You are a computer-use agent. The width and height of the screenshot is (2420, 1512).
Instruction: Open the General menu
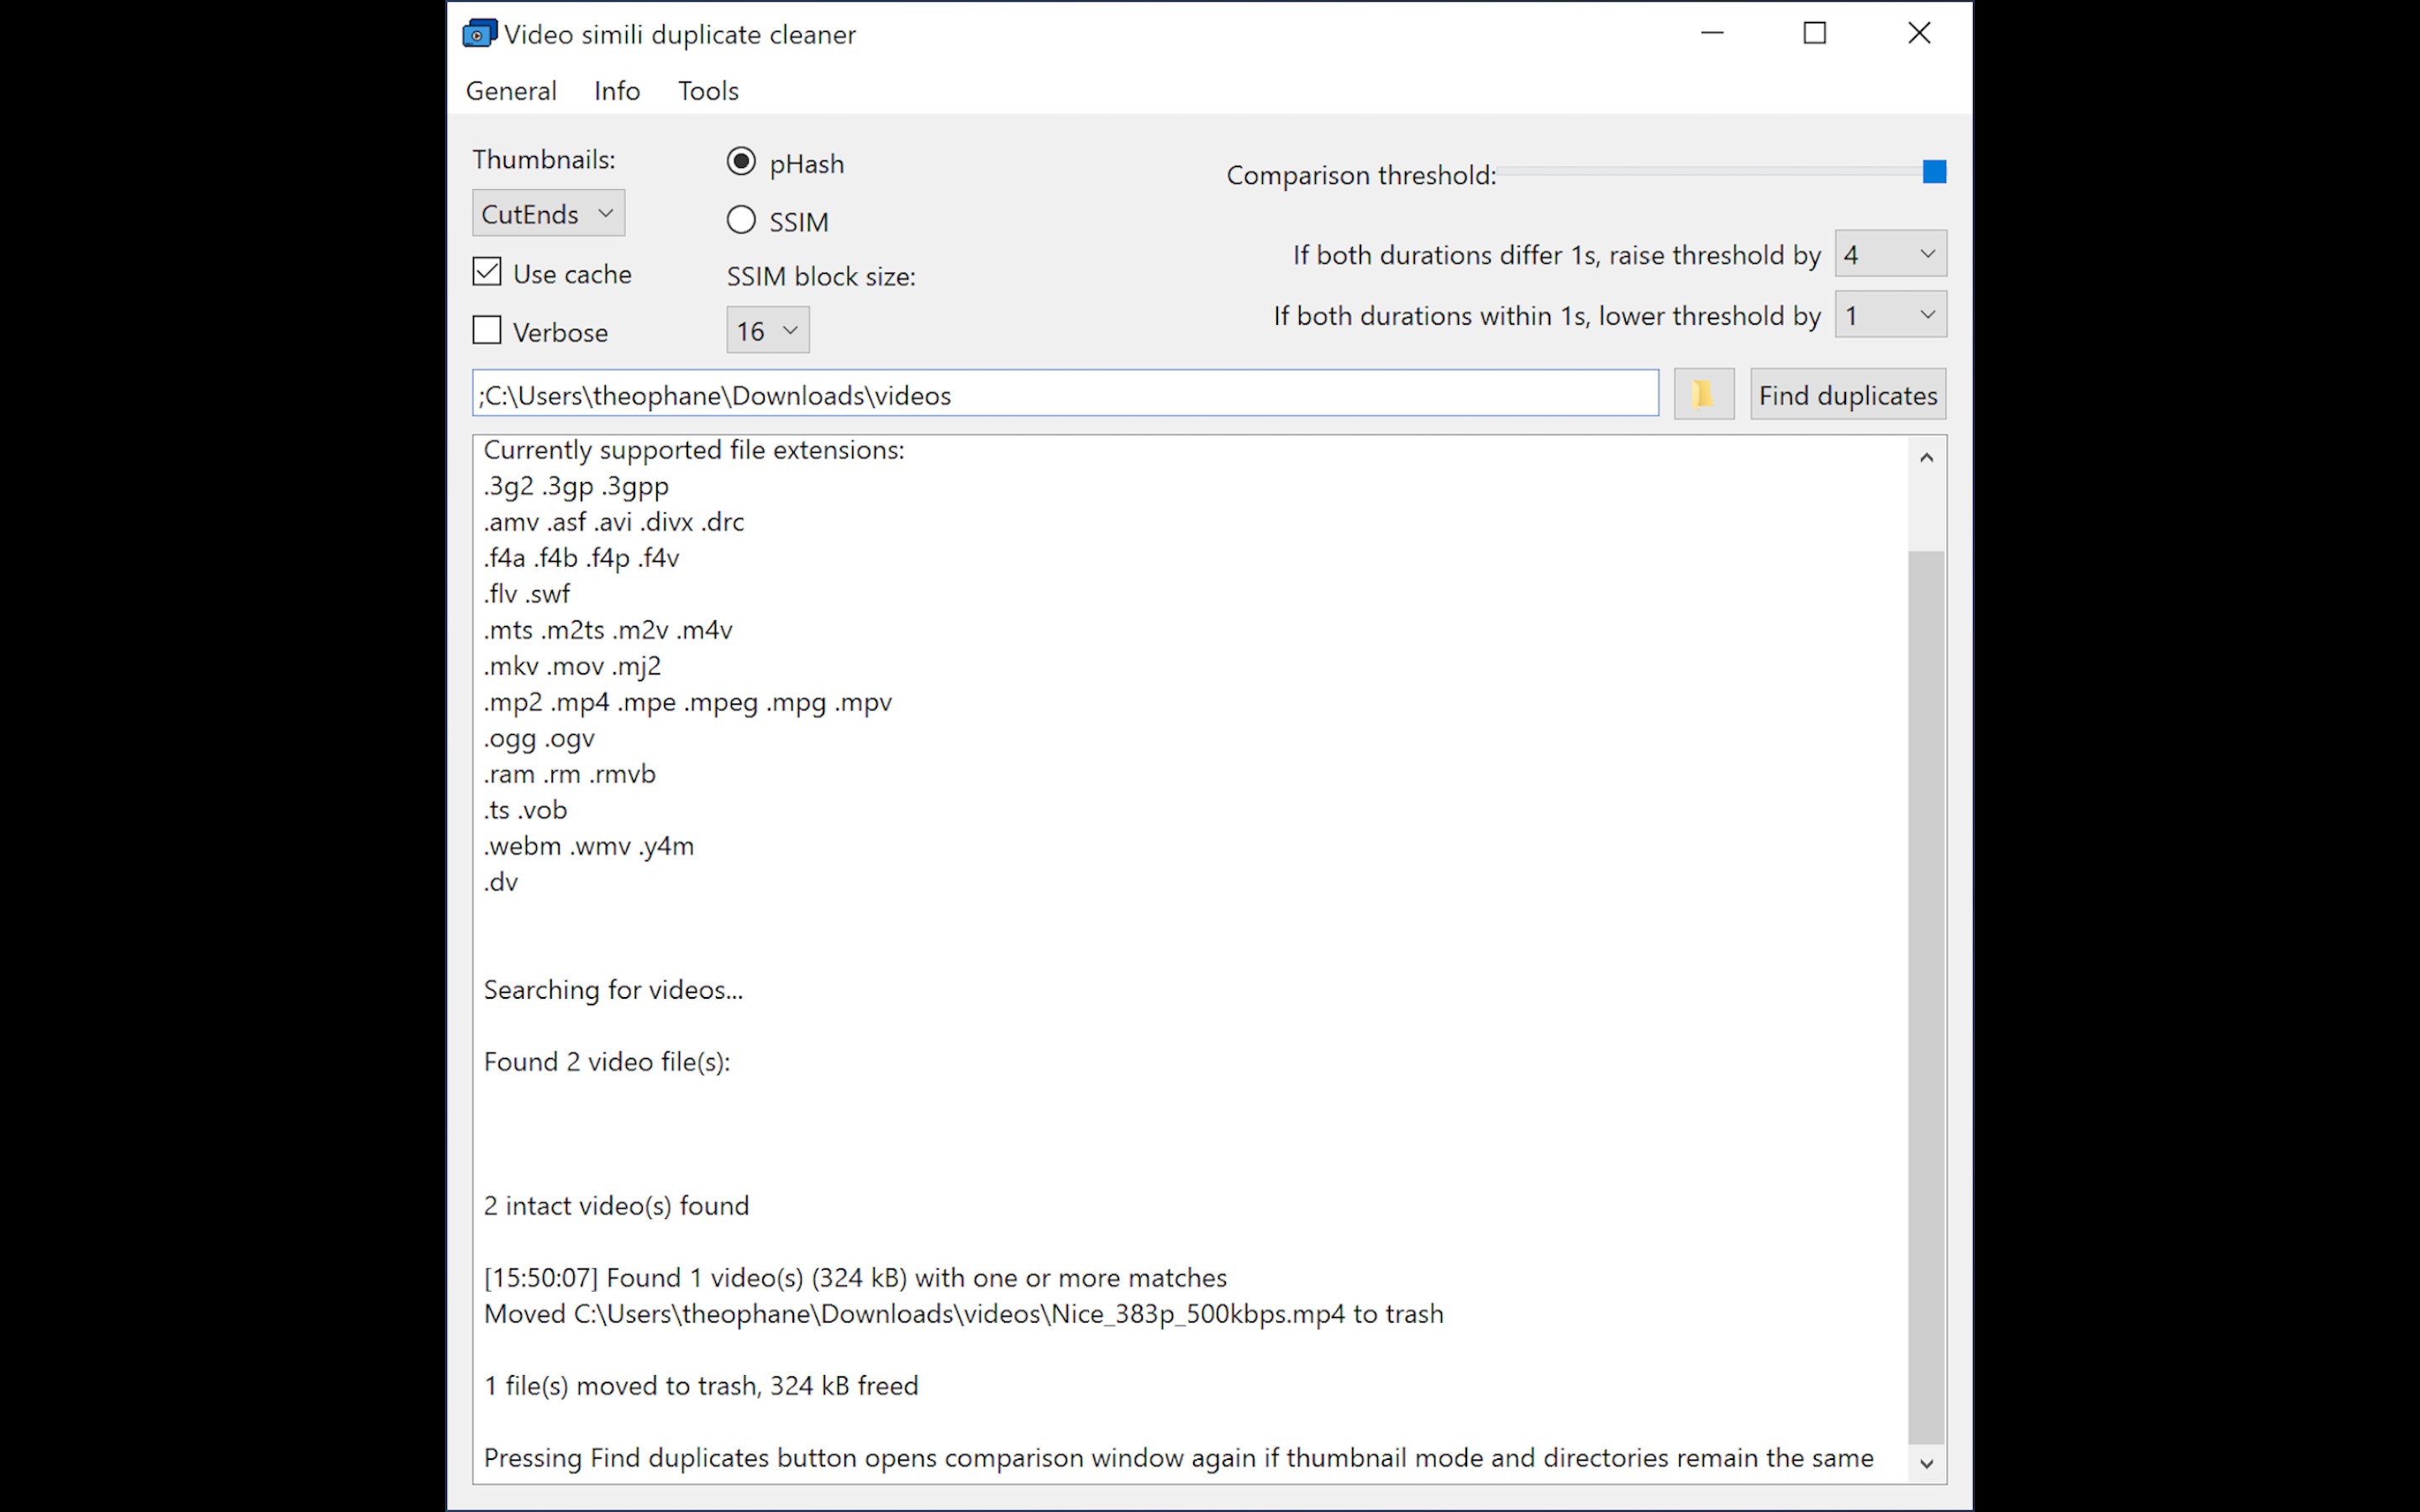[x=511, y=90]
